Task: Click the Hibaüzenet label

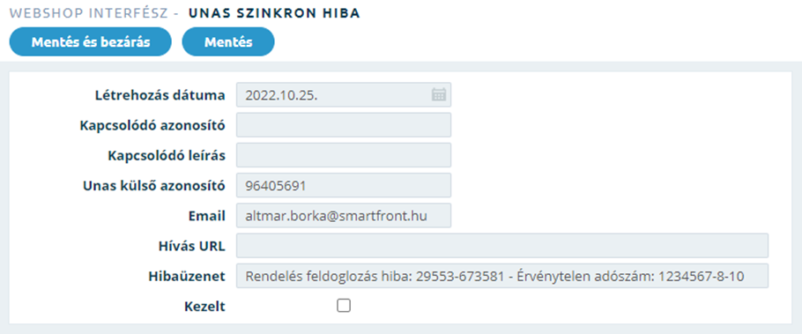Action: click(x=187, y=276)
